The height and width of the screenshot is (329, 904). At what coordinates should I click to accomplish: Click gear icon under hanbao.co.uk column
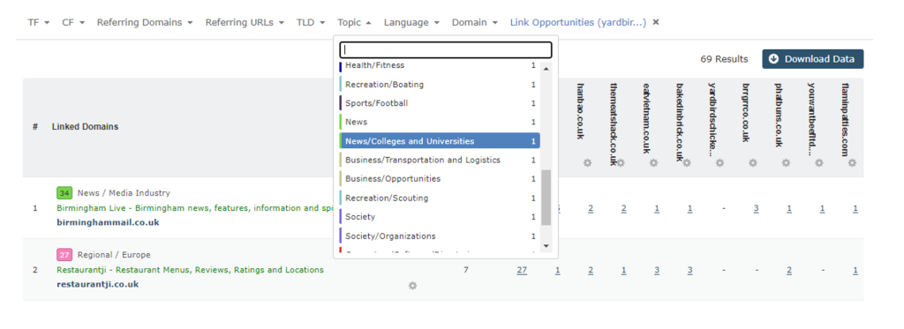[587, 163]
